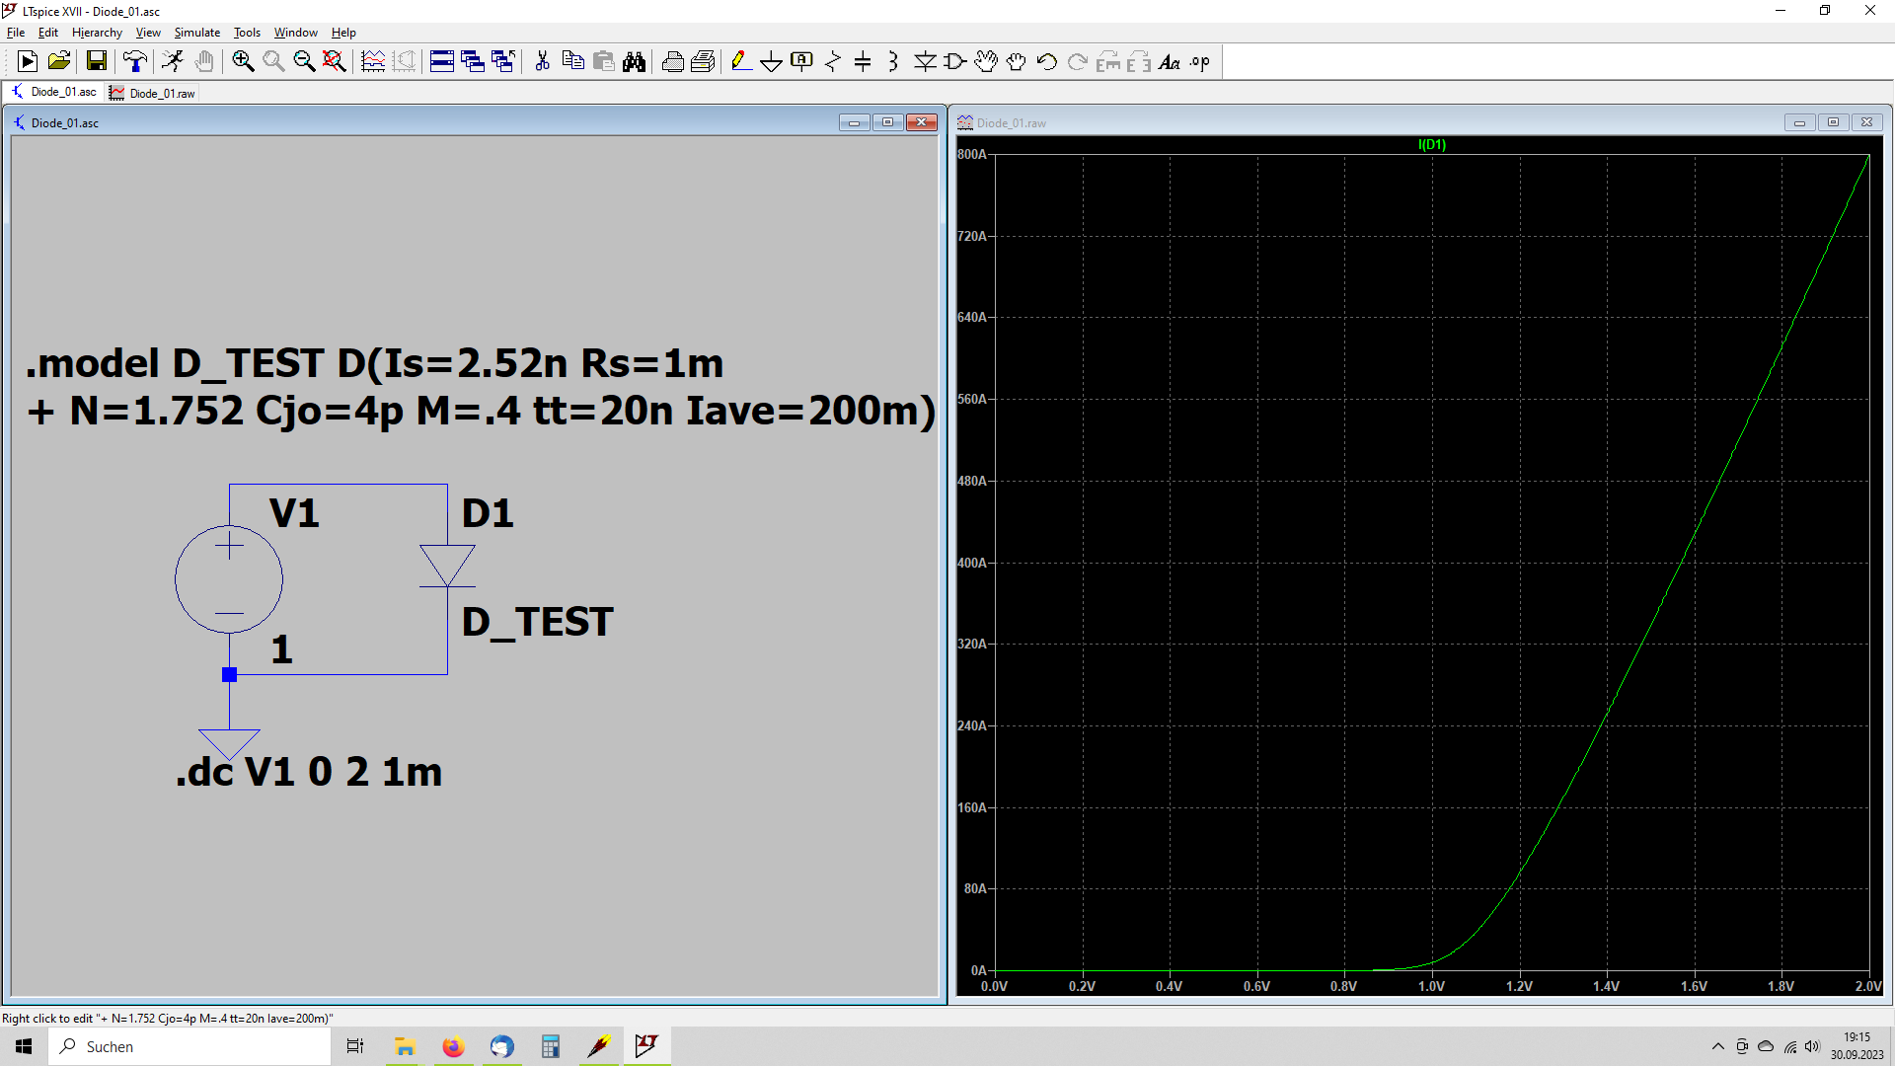Click the V1 voltage source symbol
Image resolution: width=1895 pixels, height=1066 pixels.
[229, 579]
